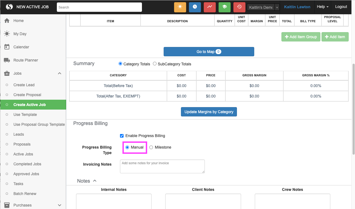Click the Purchases archive box icon
Screen dimensions: 355x209
coord(7,205)
